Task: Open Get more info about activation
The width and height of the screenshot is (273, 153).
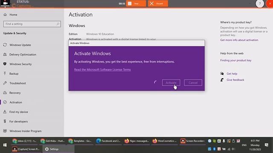Action: 239,40
